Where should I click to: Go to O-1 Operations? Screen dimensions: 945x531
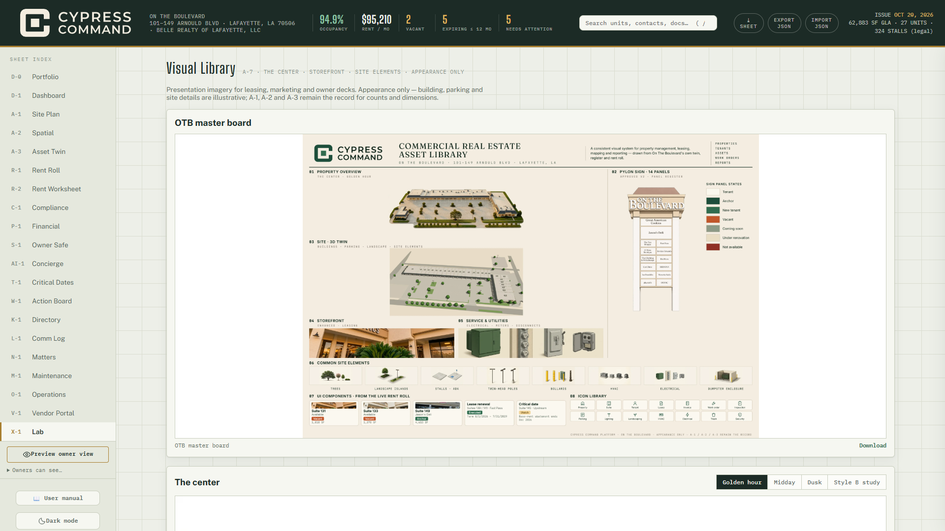(x=58, y=394)
